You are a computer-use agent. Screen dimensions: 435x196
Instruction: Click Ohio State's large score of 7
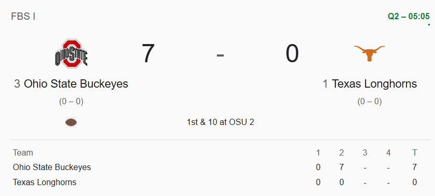(x=148, y=53)
